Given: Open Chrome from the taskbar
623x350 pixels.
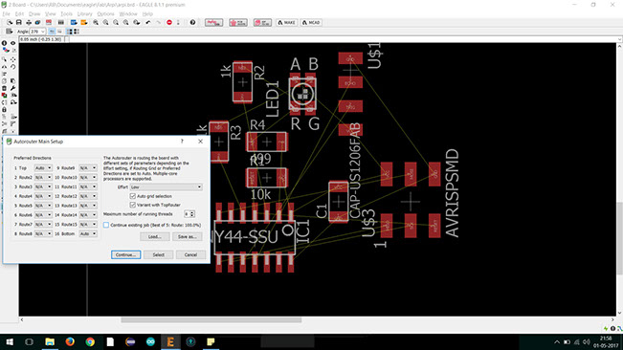Looking at the screenshot, I should (x=90, y=341).
